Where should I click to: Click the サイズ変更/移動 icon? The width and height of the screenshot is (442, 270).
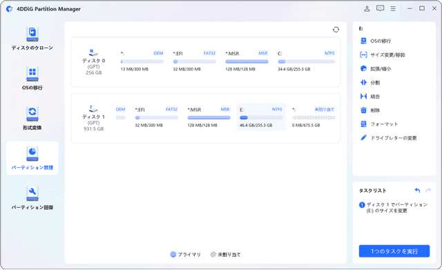(x=364, y=55)
